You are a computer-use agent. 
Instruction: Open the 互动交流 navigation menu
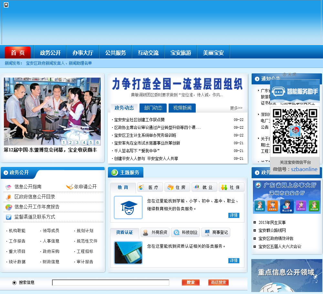click(148, 53)
